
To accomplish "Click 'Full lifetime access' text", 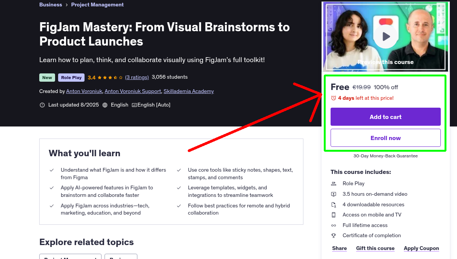I will (x=365, y=225).
